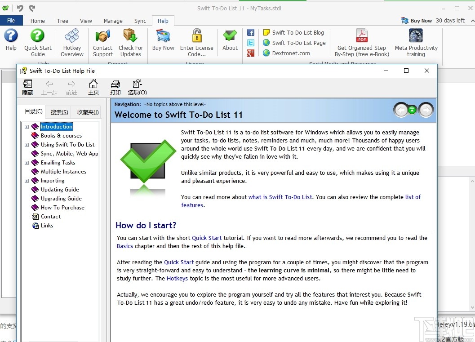Click the next topic round arrow

tap(426, 110)
